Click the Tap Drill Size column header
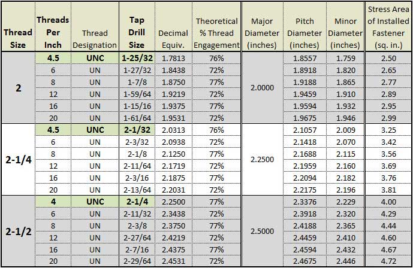The width and height of the screenshot is (413, 268). point(137,26)
